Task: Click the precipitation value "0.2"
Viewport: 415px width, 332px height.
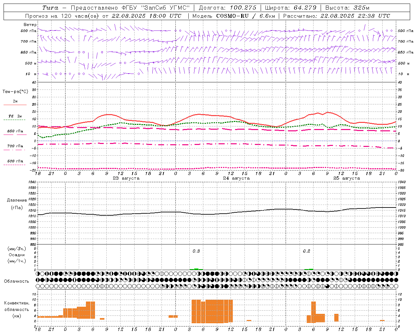Action: click(306, 251)
